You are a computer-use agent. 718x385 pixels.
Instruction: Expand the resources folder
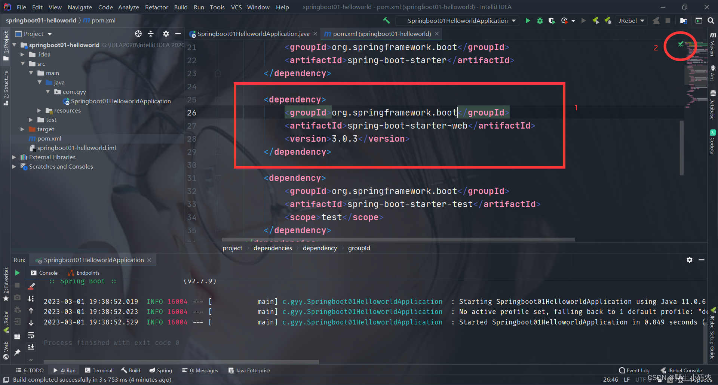click(x=39, y=110)
